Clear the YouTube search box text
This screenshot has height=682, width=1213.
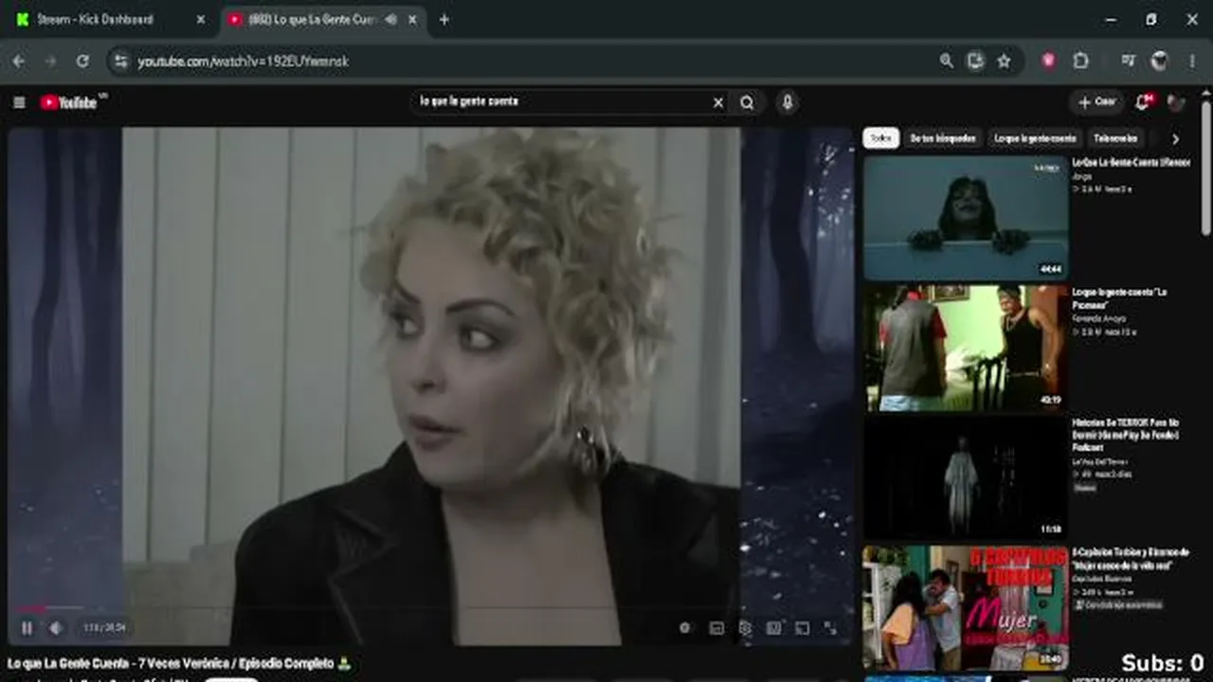[x=718, y=102]
